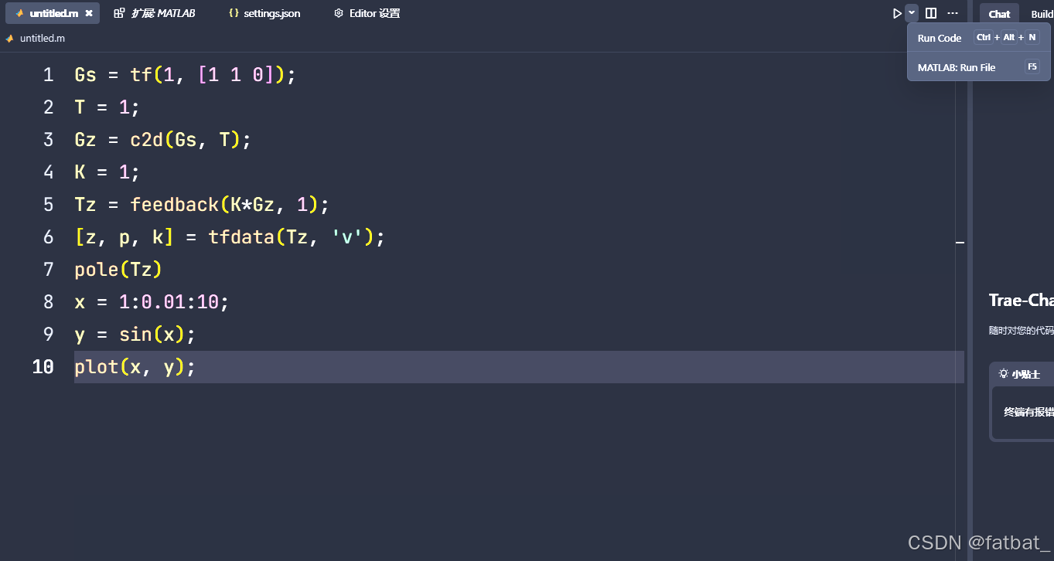The image size is (1054, 561).
Task: Toggle the run options dropdown chevron
Action: [x=911, y=12]
